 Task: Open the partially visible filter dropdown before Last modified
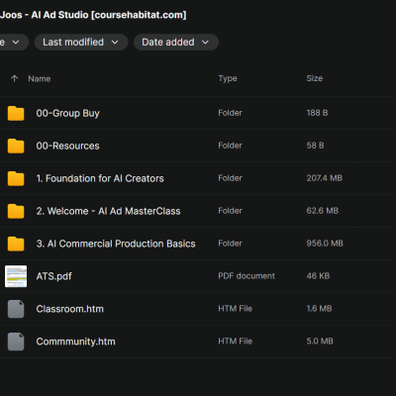[13, 43]
